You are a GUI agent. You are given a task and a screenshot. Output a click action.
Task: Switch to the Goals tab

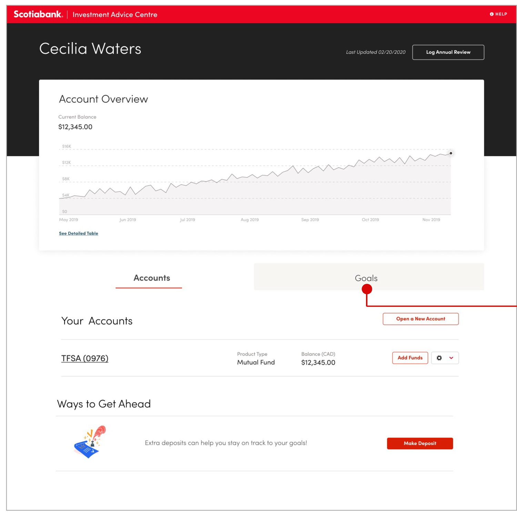(x=369, y=277)
